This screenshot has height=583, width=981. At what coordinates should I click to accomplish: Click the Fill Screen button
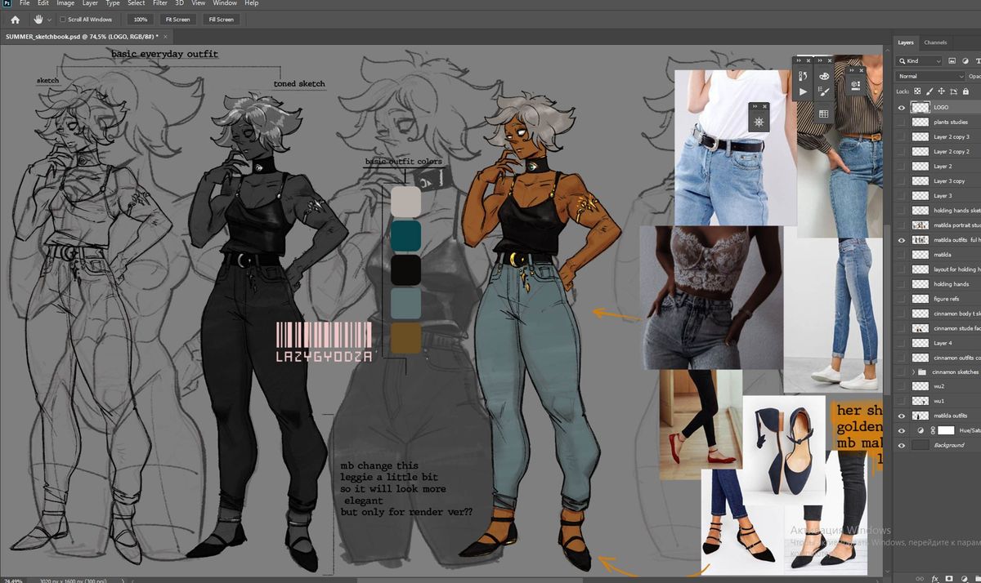click(221, 19)
